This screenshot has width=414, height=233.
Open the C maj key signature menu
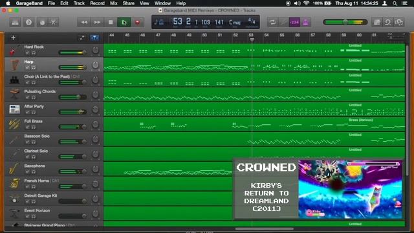pyautogui.click(x=235, y=23)
